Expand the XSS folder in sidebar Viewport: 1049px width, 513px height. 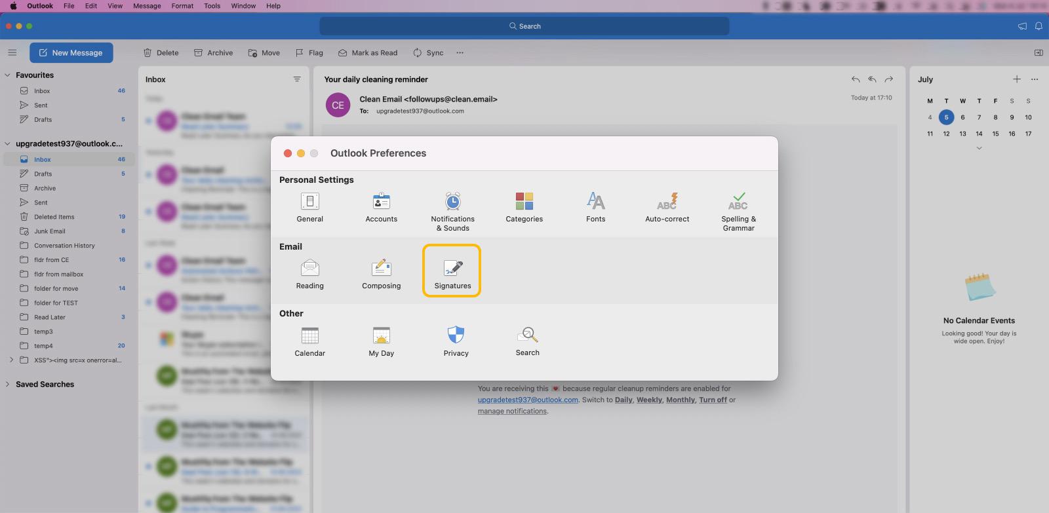point(11,360)
